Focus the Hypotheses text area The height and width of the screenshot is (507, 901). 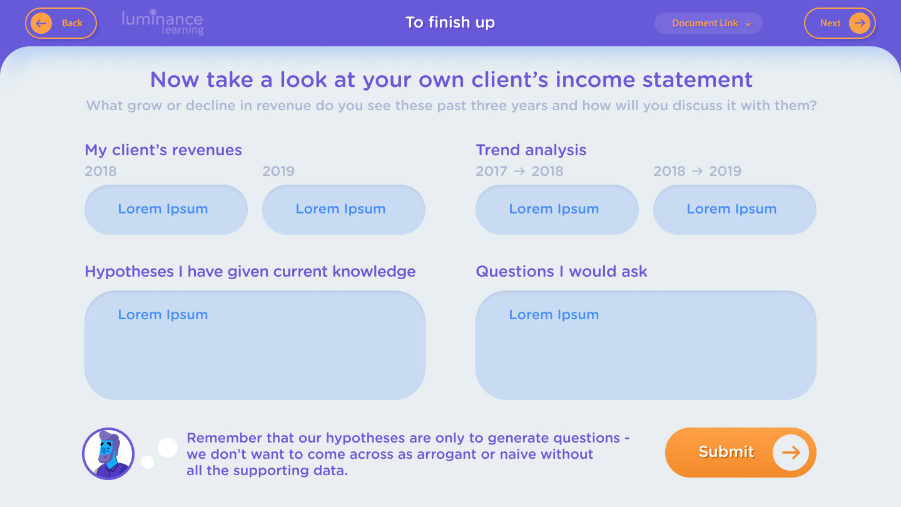(255, 345)
